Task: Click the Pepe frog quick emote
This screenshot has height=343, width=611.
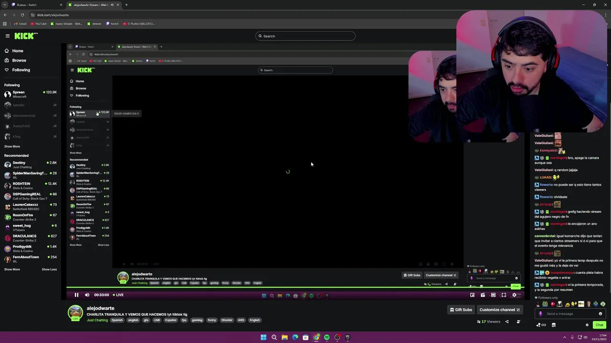Action: (545, 304)
